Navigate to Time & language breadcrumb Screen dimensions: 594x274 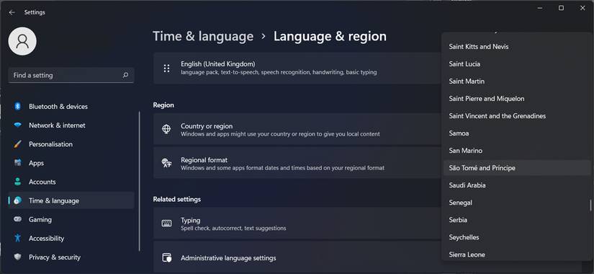click(x=203, y=37)
